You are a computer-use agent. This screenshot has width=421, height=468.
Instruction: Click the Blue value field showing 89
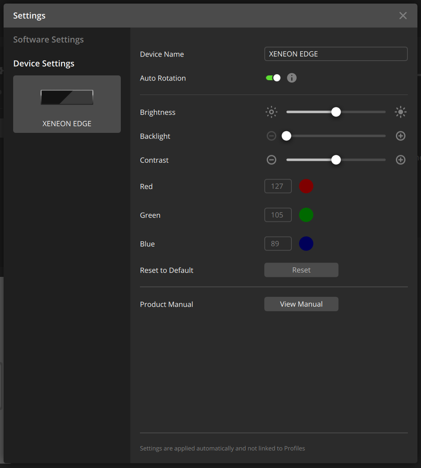[x=278, y=243]
